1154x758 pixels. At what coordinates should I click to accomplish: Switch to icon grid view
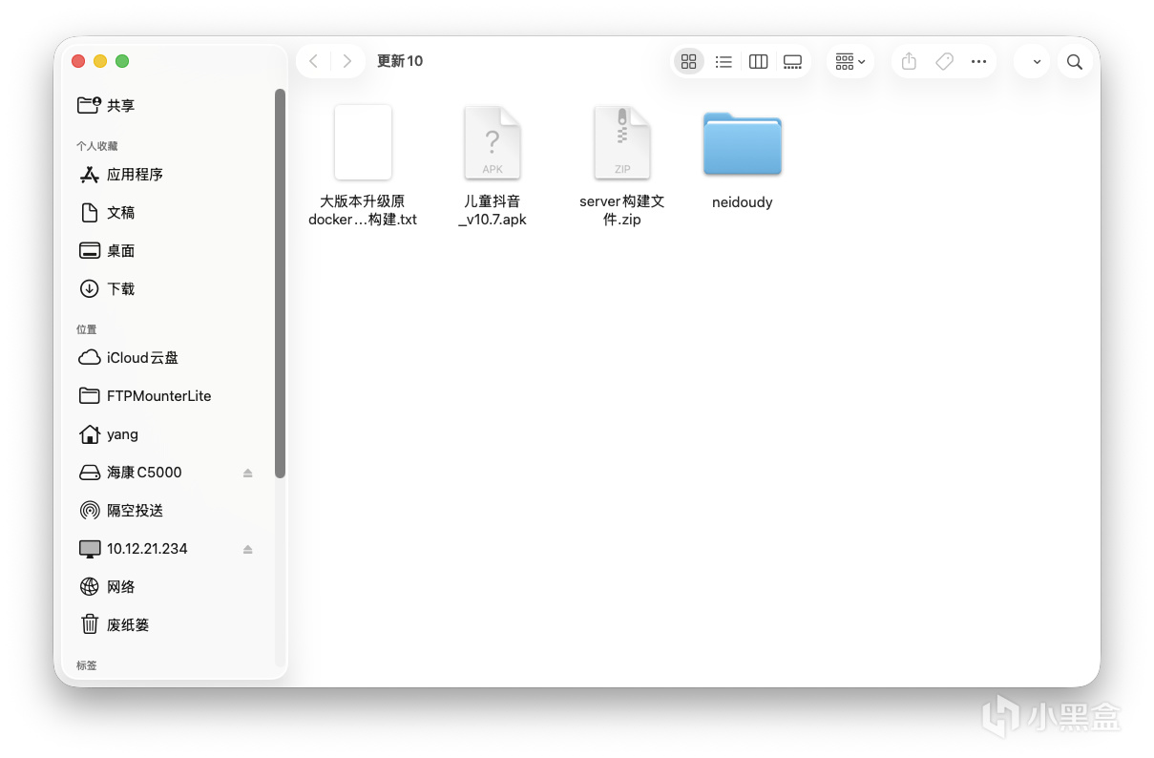click(x=689, y=61)
